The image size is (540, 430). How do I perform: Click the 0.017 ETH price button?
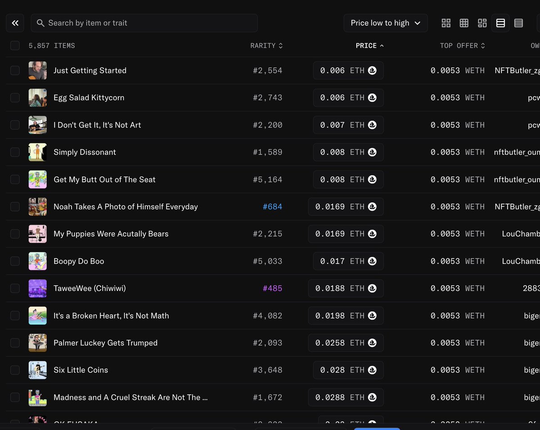(348, 261)
